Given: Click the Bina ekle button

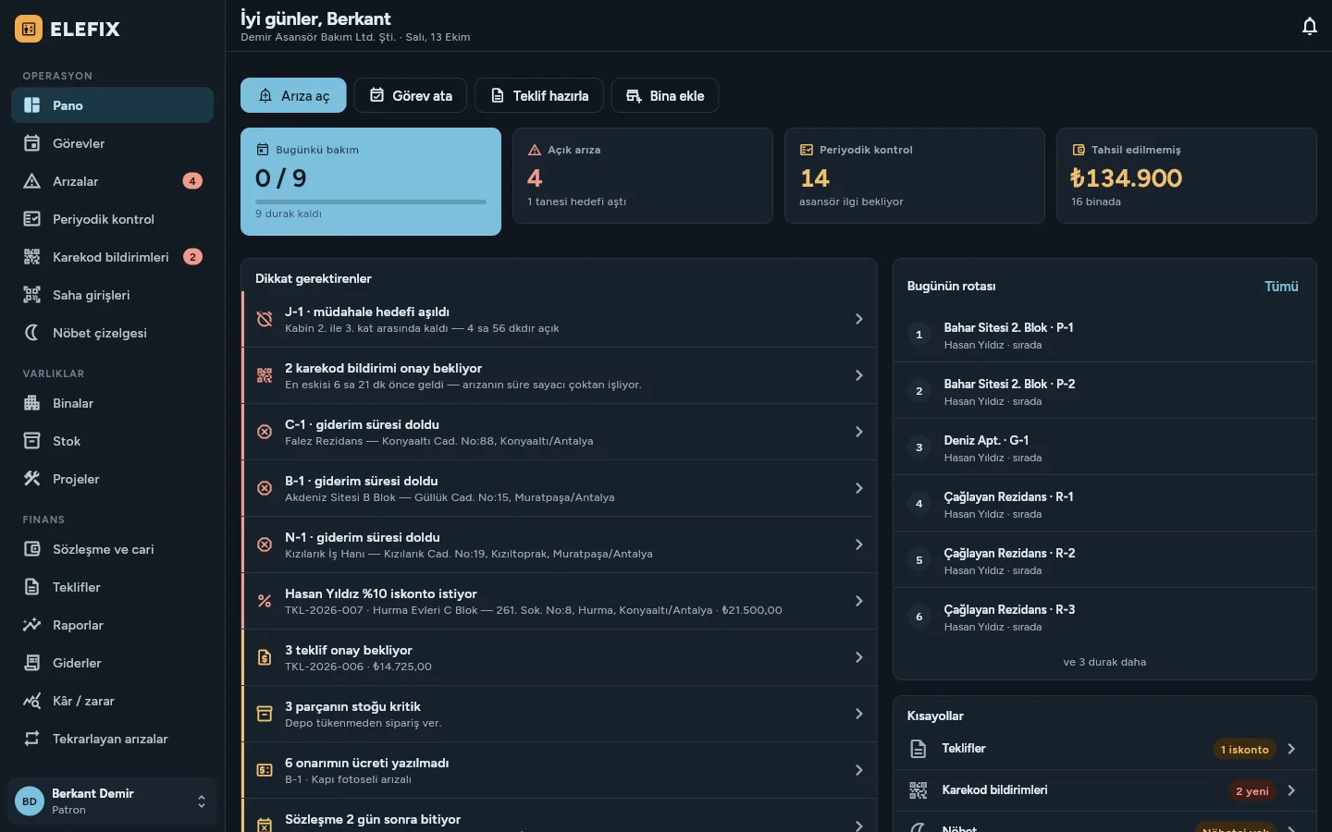Looking at the screenshot, I should [665, 95].
